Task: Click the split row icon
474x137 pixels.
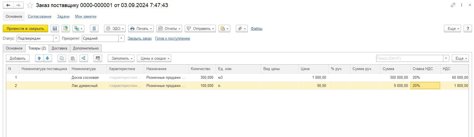Action: click(83, 58)
